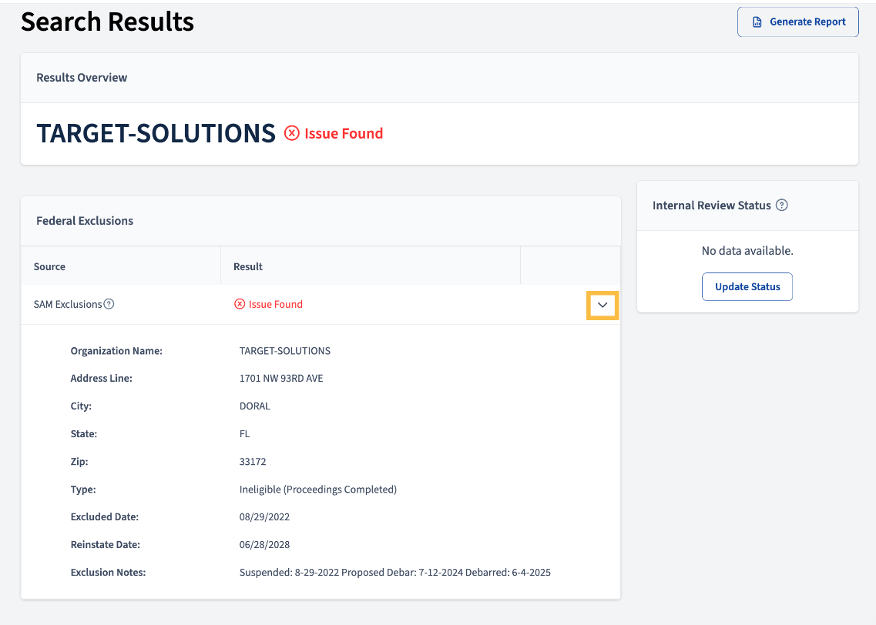The width and height of the screenshot is (876, 625).
Task: Click the Exclusion Notes suspended/debarred text
Action: coord(395,573)
